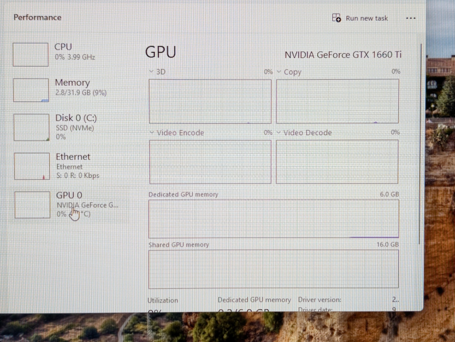Open the Video Encode engine dropdown chevron
Image resolution: width=455 pixels, height=342 pixels.
[152, 132]
